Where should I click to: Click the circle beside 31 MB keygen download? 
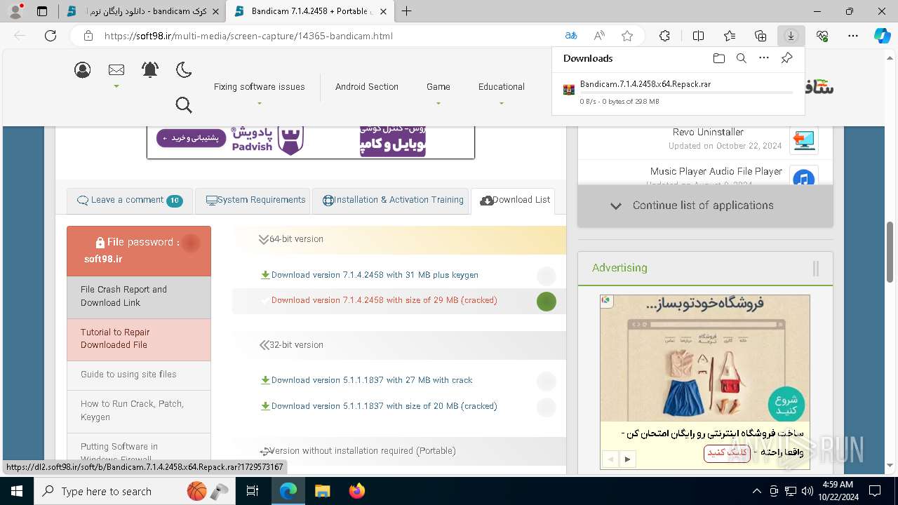tap(547, 276)
